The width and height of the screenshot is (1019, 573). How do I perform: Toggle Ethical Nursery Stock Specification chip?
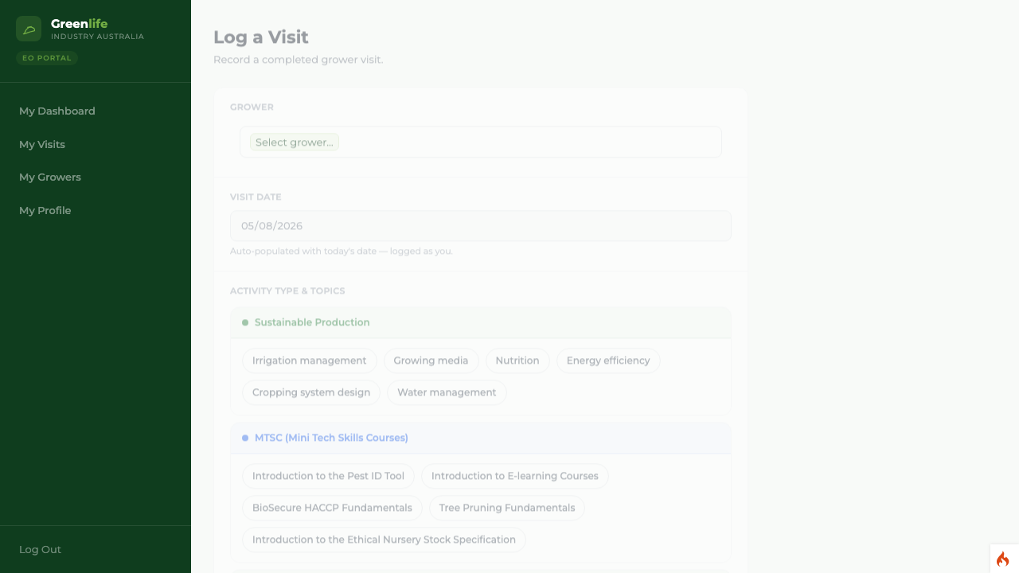tap(384, 540)
